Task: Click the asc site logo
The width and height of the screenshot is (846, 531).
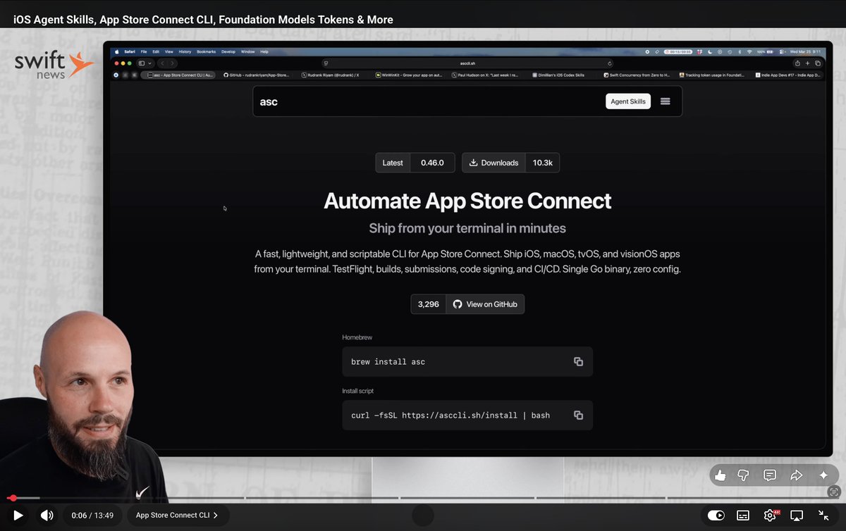Action: pyautogui.click(x=269, y=101)
